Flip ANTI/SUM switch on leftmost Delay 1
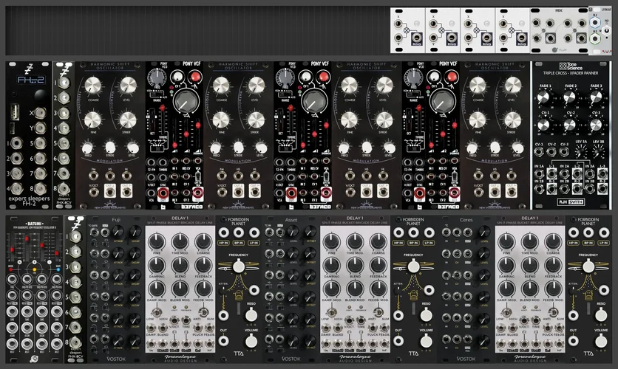The image size is (618, 369). [203, 312]
